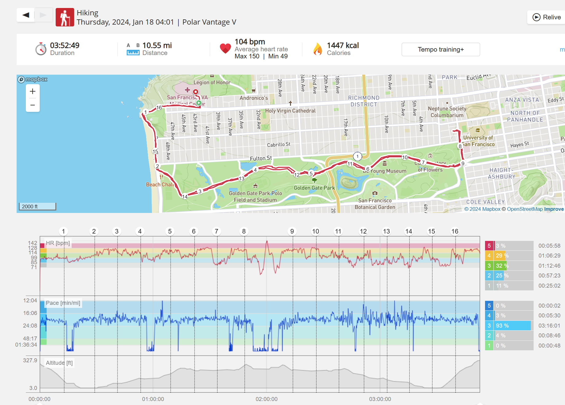
Task: Click heart rate zone 3 green swatch
Action: 489,266
